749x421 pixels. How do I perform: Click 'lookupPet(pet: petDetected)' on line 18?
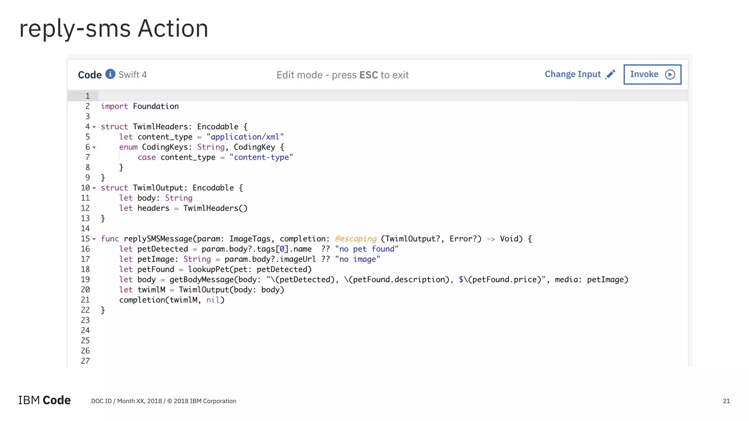[x=250, y=270]
